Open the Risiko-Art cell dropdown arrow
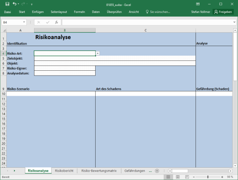Screen dimensions: 238x180 [98, 53]
